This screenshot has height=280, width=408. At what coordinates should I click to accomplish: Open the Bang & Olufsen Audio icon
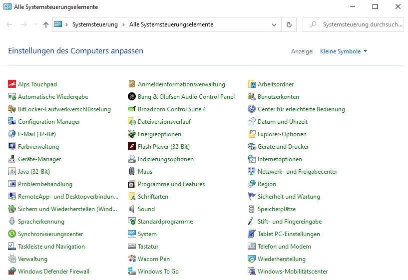(x=132, y=97)
